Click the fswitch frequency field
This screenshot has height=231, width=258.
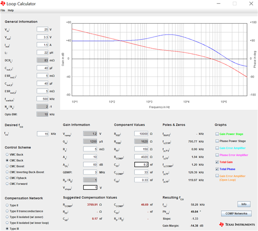tap(42, 99)
